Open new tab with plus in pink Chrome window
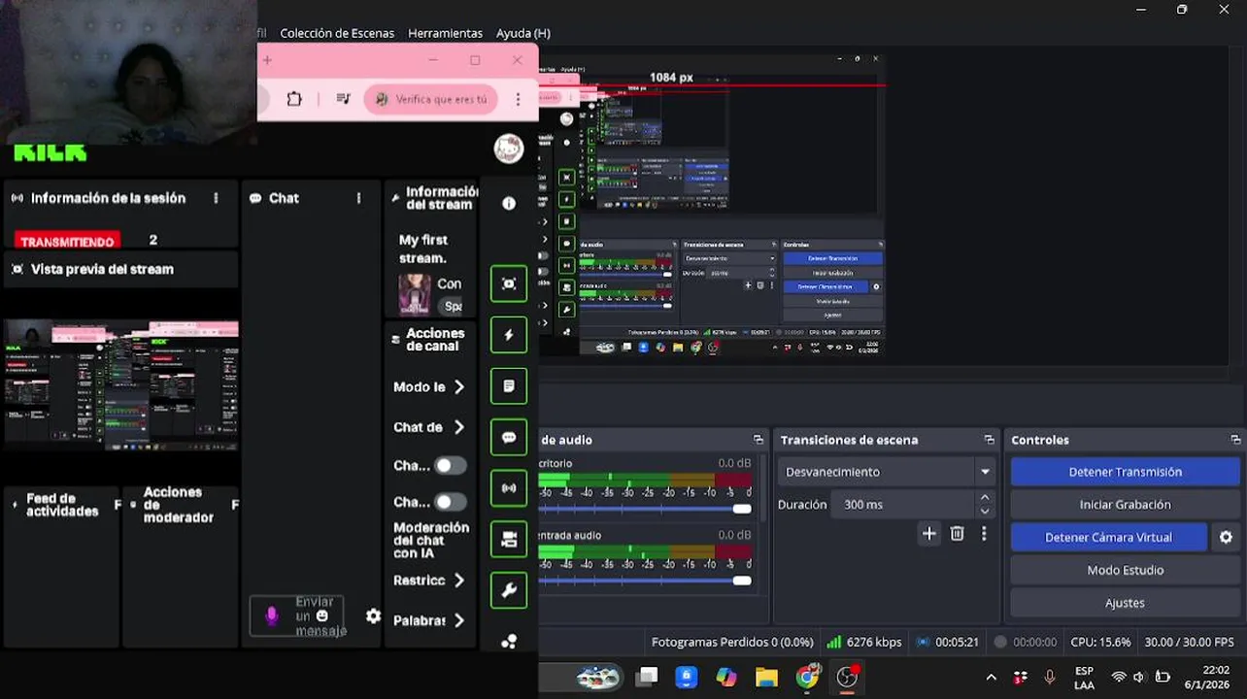This screenshot has width=1247, height=699. pos(267,60)
